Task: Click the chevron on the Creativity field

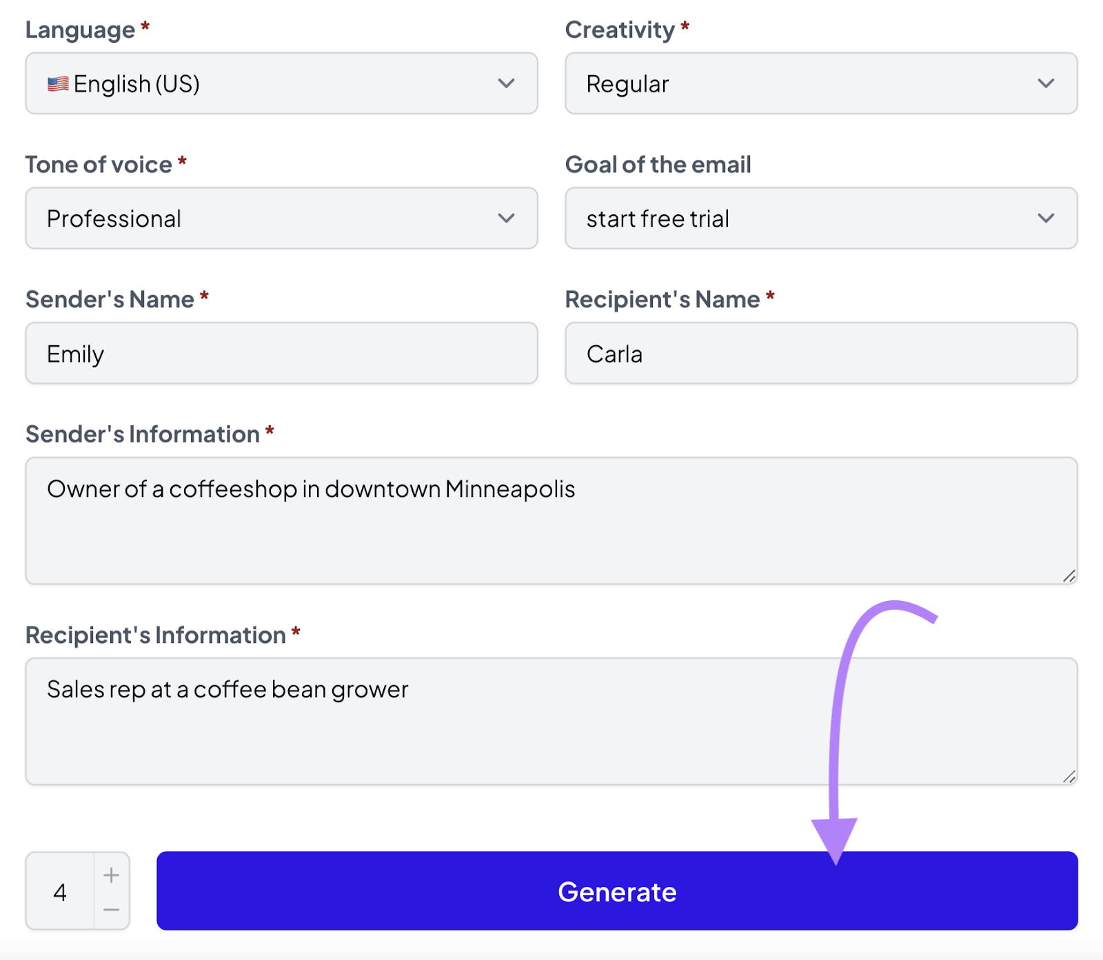Action: click(x=1045, y=83)
